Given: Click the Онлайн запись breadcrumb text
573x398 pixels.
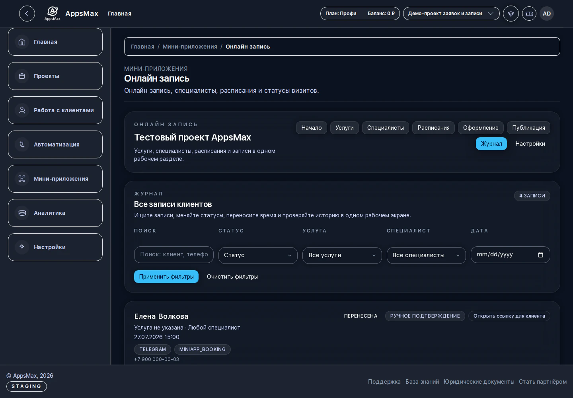Looking at the screenshot, I should pos(248,47).
